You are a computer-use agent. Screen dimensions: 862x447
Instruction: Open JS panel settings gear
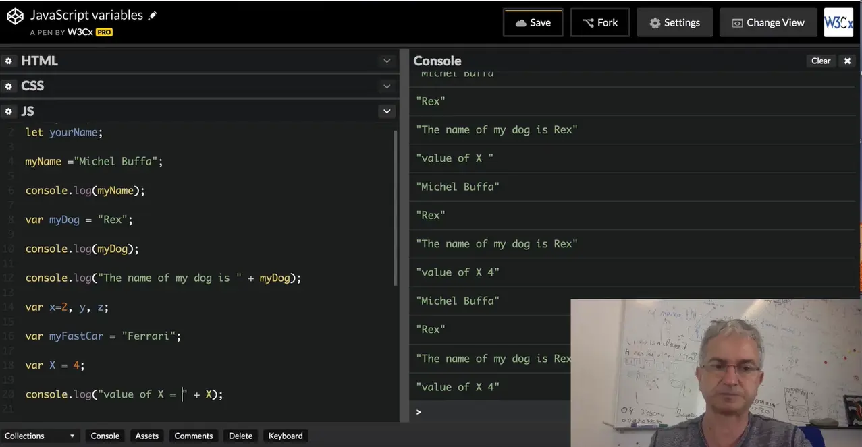pos(9,111)
